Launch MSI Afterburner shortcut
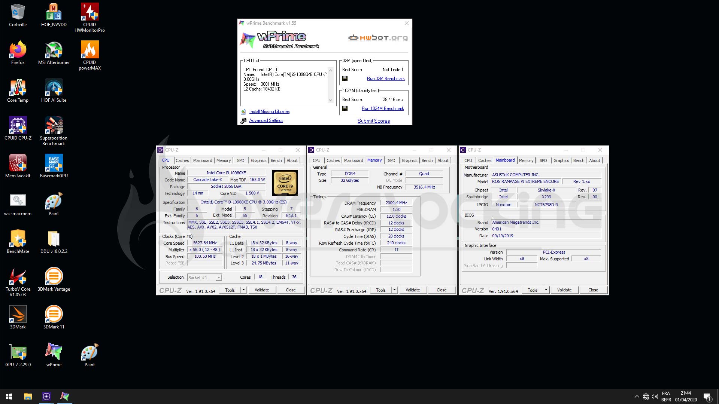The image size is (719, 404). click(x=54, y=53)
